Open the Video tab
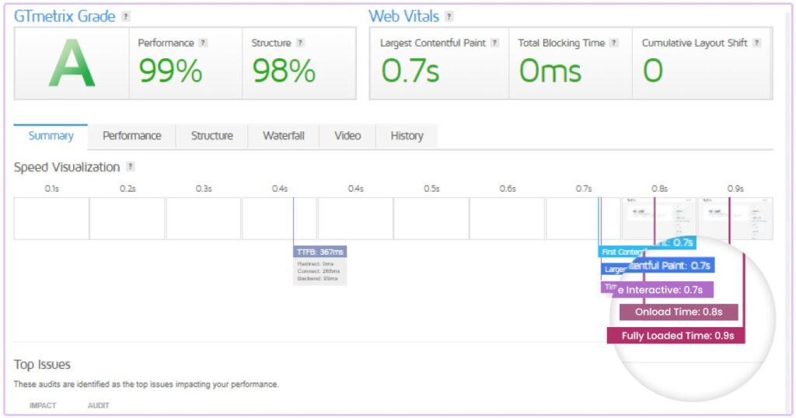Image resolution: width=796 pixels, height=418 pixels. click(347, 136)
